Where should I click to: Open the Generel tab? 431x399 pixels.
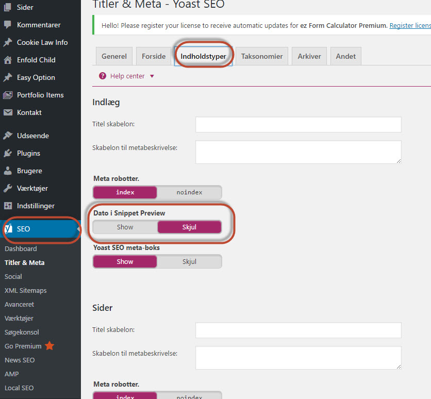coord(114,56)
